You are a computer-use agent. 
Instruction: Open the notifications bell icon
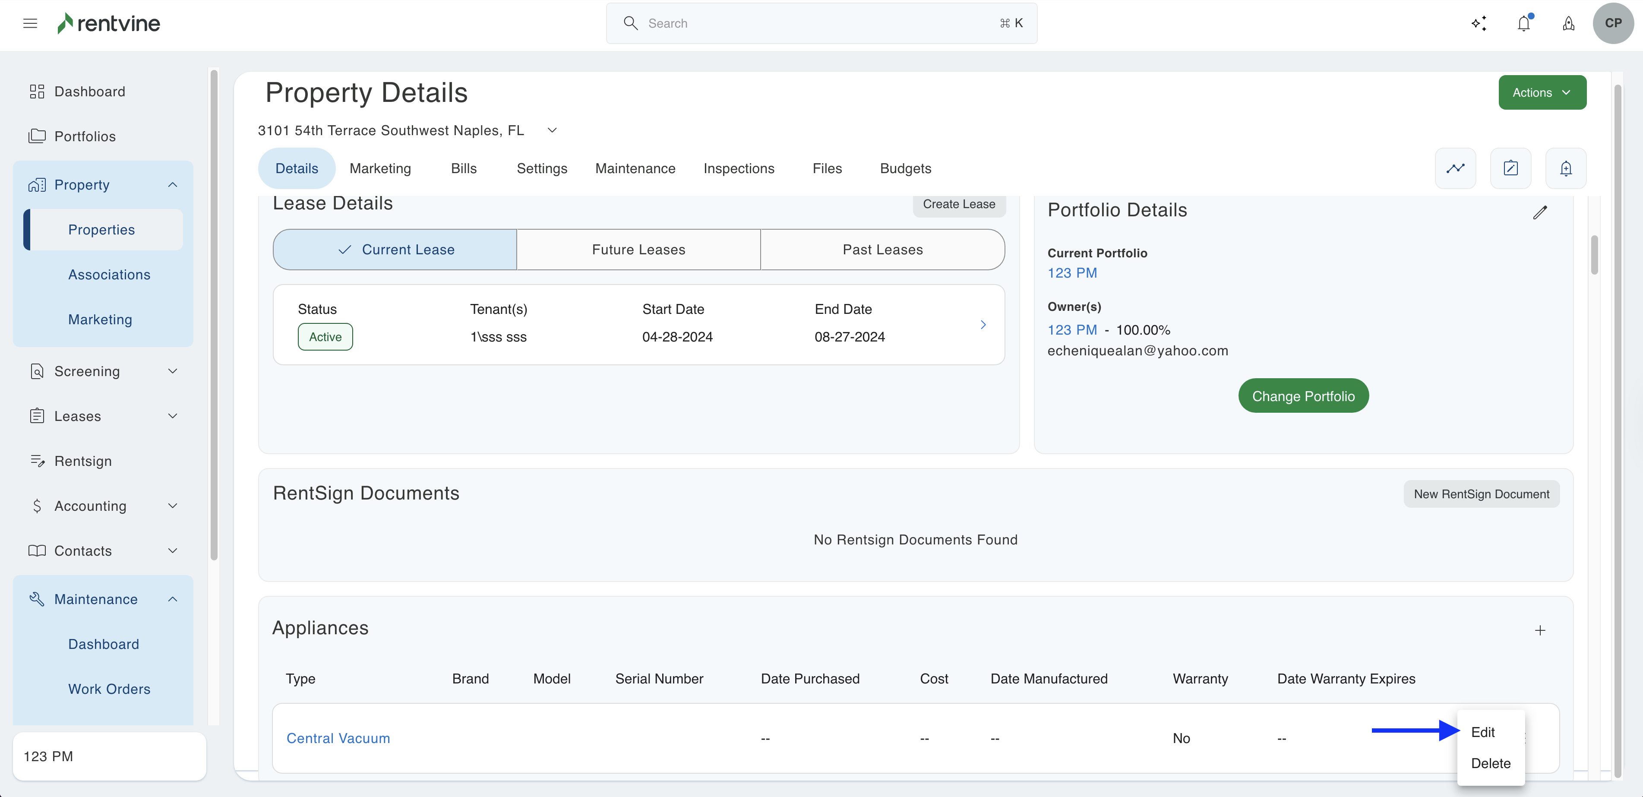(x=1524, y=24)
